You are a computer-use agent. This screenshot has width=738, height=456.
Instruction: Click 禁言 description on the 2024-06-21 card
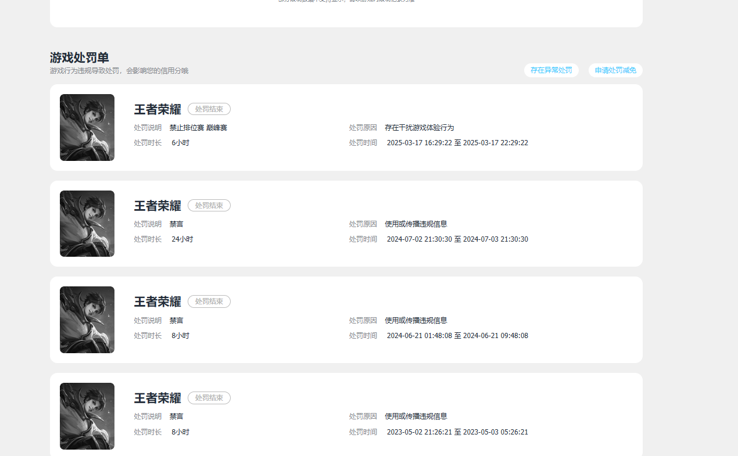click(x=177, y=321)
